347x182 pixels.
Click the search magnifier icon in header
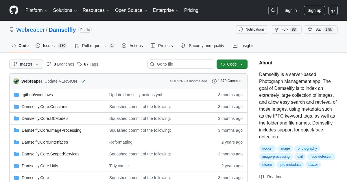click(273, 10)
